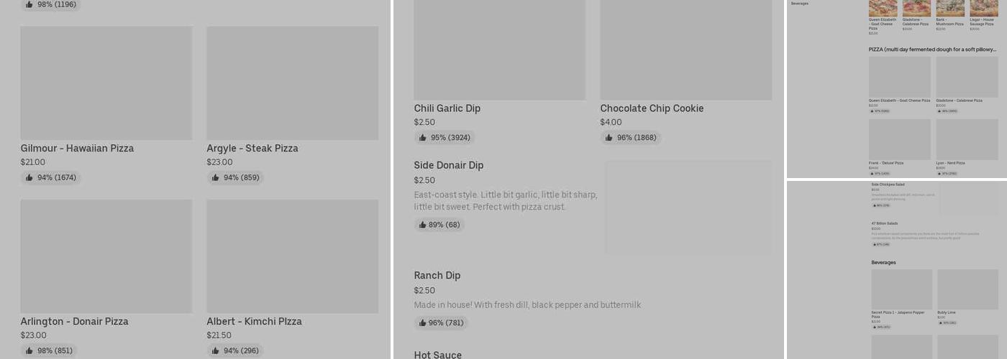Screen dimensions: 1007x359
Task: Click thumbs-up icon for Side Donair Dip
Action: click(x=423, y=225)
